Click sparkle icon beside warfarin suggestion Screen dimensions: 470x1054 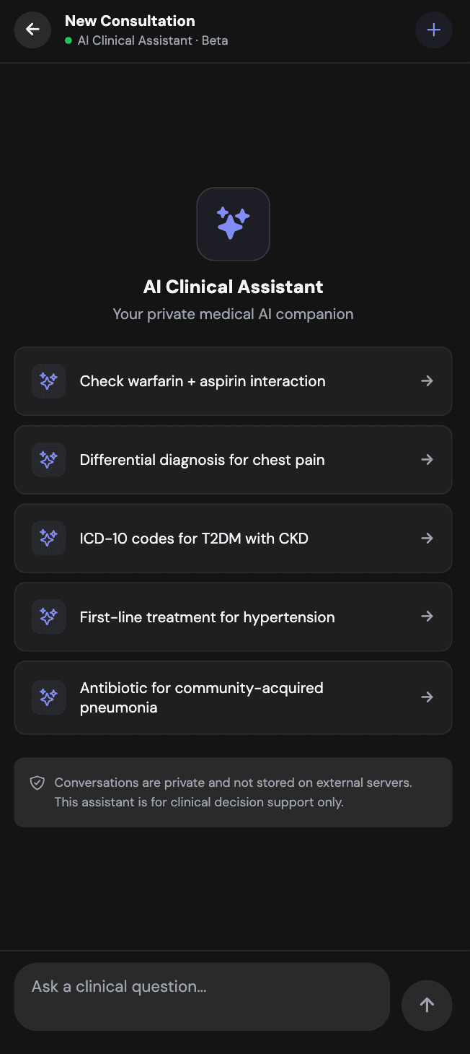click(49, 381)
